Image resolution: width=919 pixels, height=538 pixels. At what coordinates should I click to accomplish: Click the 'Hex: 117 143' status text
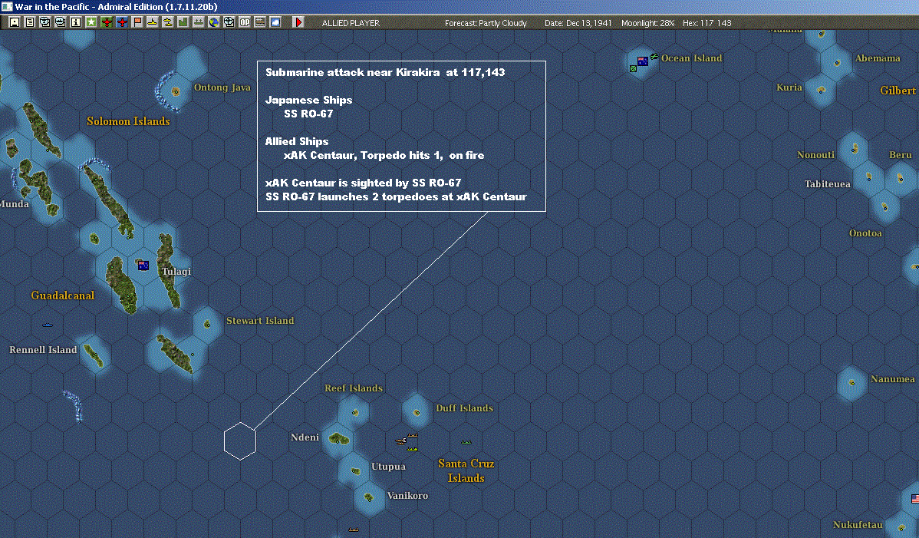pyautogui.click(x=707, y=23)
